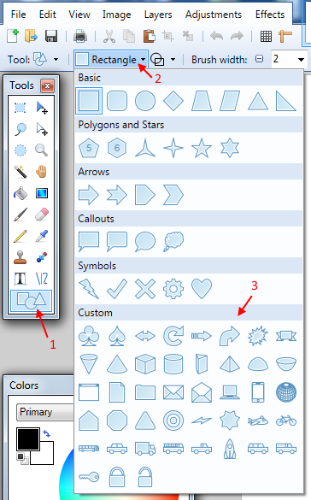Viewport: 311px width, 500px height.
Task: Choose the Paint Bucket tool
Action: point(21,193)
